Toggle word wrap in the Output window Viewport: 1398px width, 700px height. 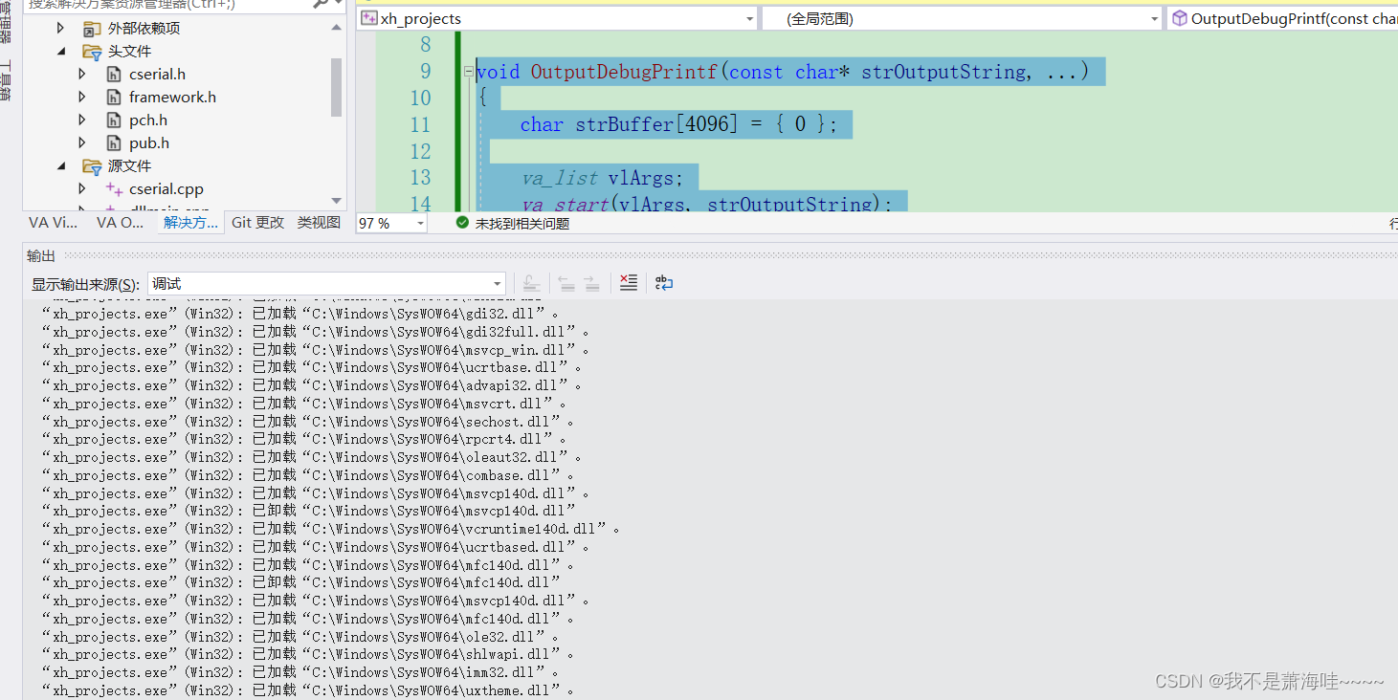coord(664,282)
